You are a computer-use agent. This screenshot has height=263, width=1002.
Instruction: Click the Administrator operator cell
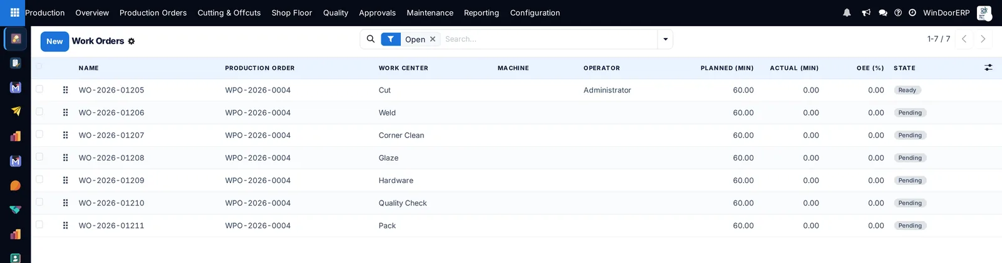(x=607, y=90)
